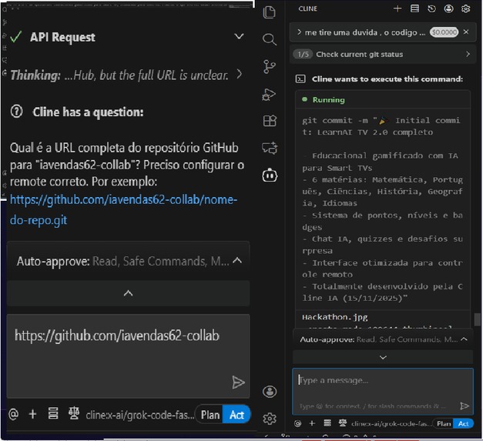Open the Cline robot icon in activity bar
Image resolution: width=483 pixels, height=441 pixels.
point(270,175)
